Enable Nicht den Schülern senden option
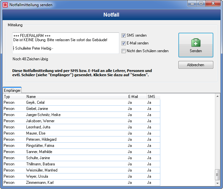This screenshot has height=189, width=223. coord(123,51)
